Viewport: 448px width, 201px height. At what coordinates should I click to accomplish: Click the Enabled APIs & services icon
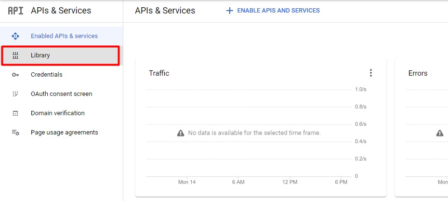pos(15,36)
